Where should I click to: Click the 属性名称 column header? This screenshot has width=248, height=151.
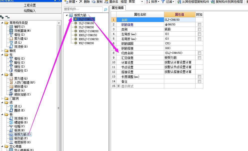pyautogui.click(x=140, y=14)
